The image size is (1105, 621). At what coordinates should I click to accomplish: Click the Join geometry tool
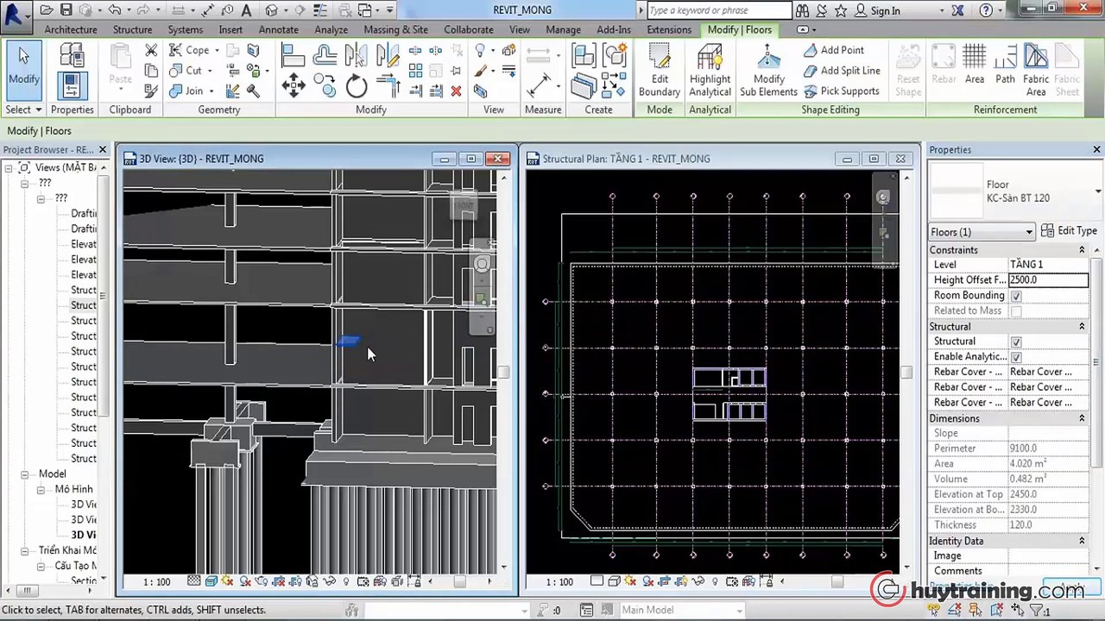coord(186,91)
